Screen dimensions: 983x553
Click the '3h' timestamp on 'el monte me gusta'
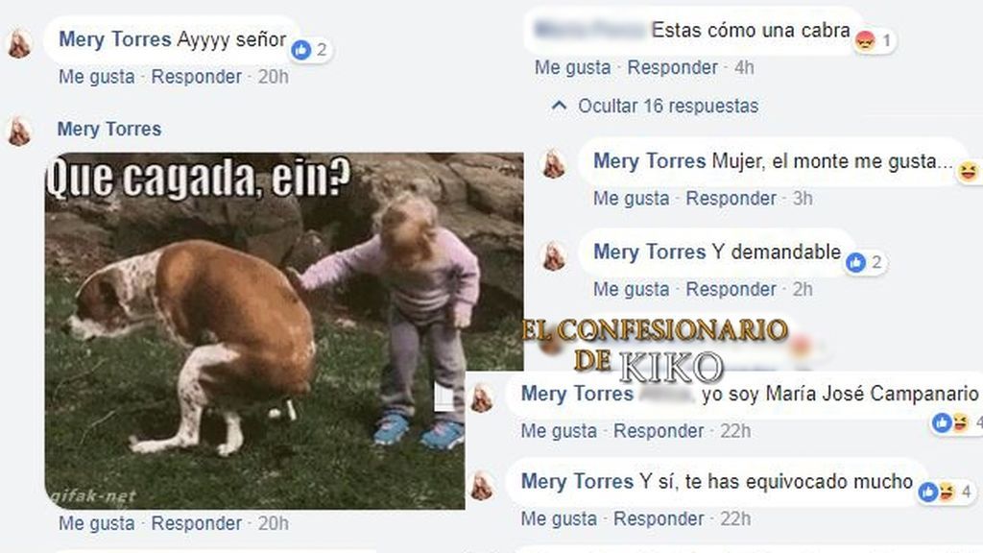[x=803, y=198]
